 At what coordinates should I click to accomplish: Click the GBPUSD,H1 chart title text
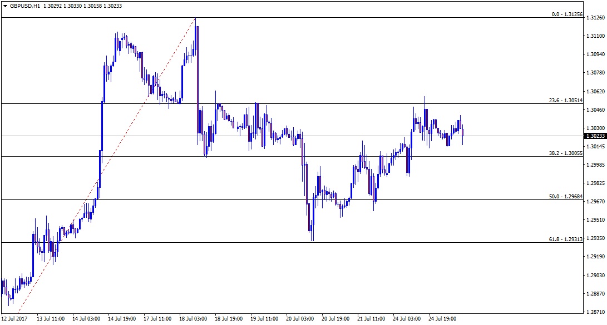coord(25,6)
